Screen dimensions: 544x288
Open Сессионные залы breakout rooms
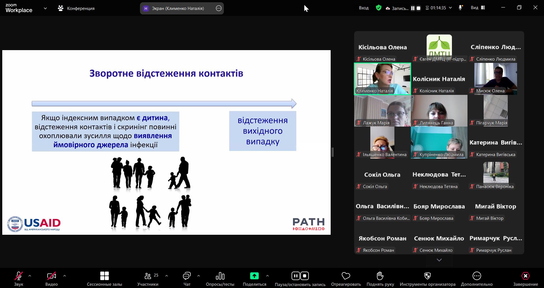point(104,276)
